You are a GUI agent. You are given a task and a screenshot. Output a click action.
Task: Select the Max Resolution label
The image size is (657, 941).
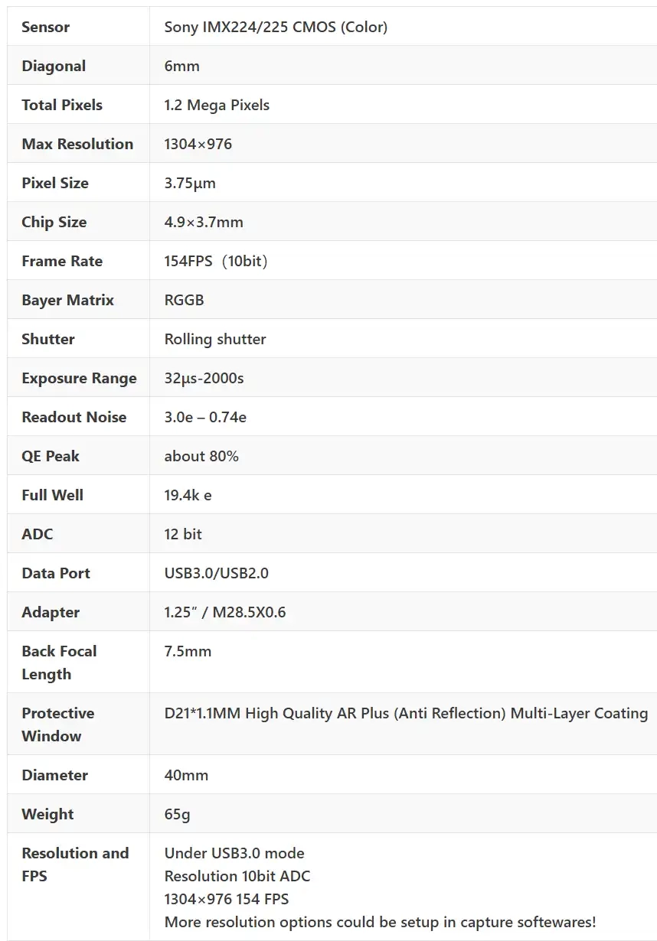pyautogui.click(x=77, y=145)
